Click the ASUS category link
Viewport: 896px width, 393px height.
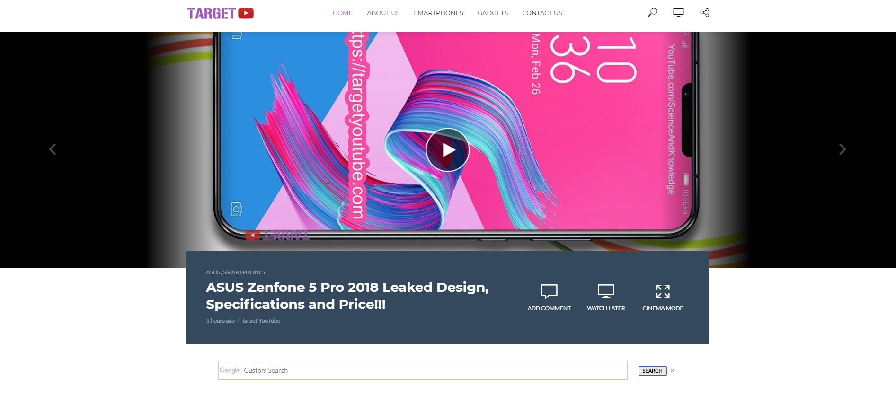pos(213,272)
